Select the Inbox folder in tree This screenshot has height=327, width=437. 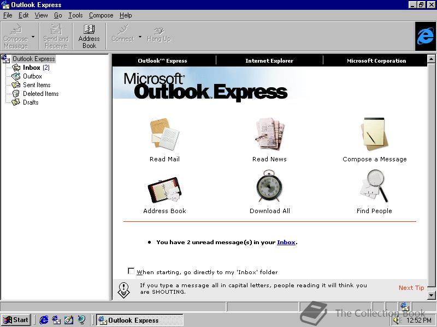(32, 68)
